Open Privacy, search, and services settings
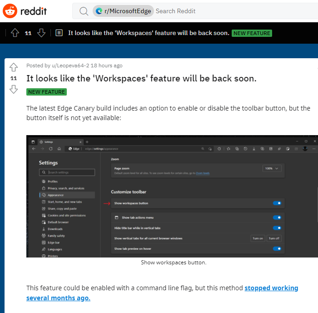The height and width of the screenshot is (313, 318). click(x=66, y=188)
